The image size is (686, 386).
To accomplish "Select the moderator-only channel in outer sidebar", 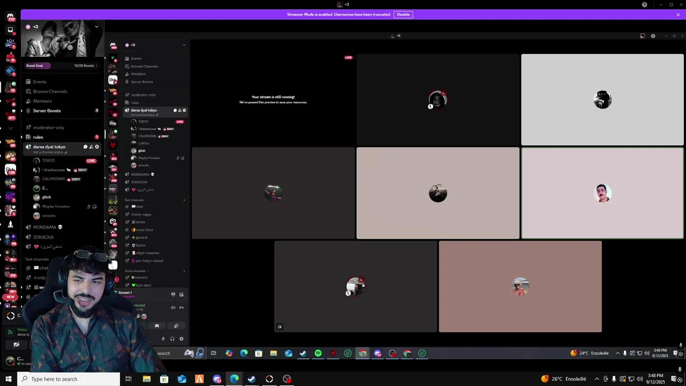I will [x=49, y=128].
